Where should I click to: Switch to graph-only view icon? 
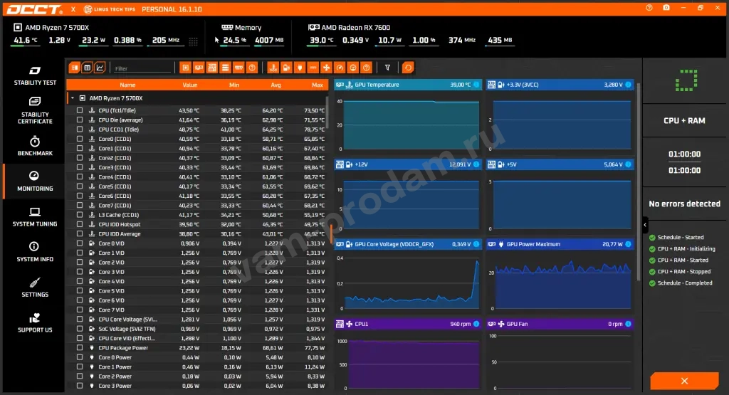(100, 68)
